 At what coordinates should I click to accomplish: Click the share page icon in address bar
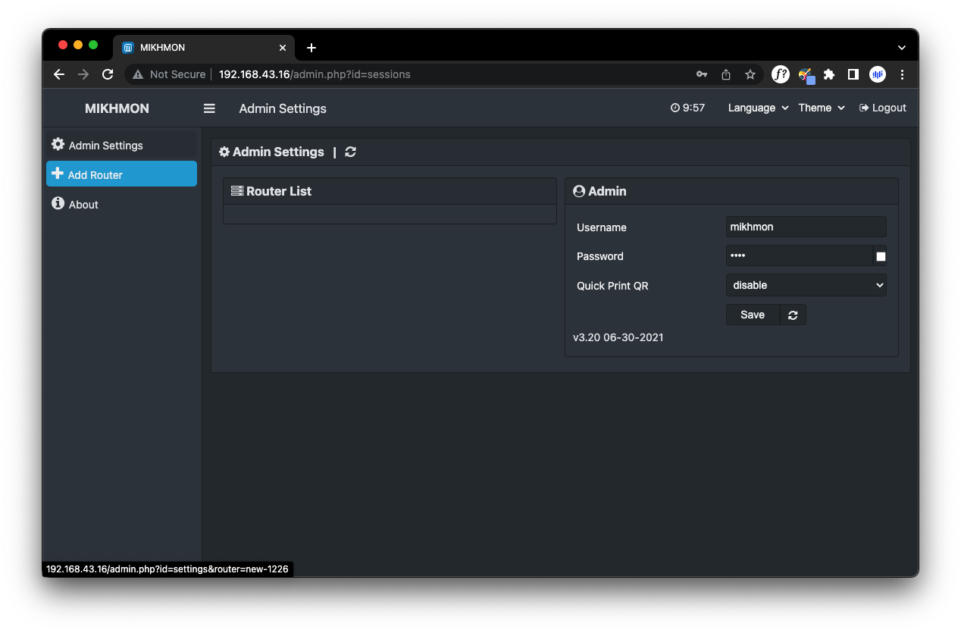[726, 74]
